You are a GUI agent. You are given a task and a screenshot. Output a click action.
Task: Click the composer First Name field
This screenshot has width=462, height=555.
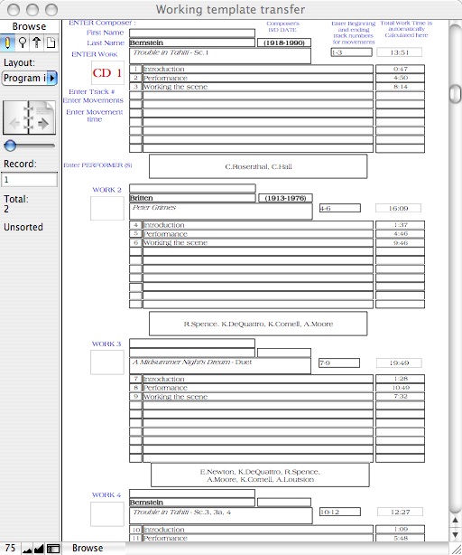pyautogui.click(x=192, y=33)
